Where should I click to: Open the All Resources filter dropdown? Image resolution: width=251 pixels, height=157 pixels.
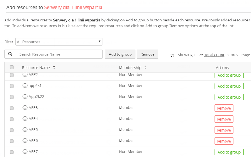[x=59, y=42]
